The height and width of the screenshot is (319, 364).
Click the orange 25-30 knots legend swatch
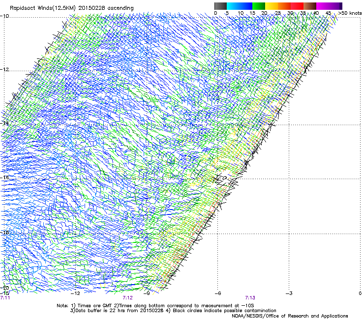(284, 6)
